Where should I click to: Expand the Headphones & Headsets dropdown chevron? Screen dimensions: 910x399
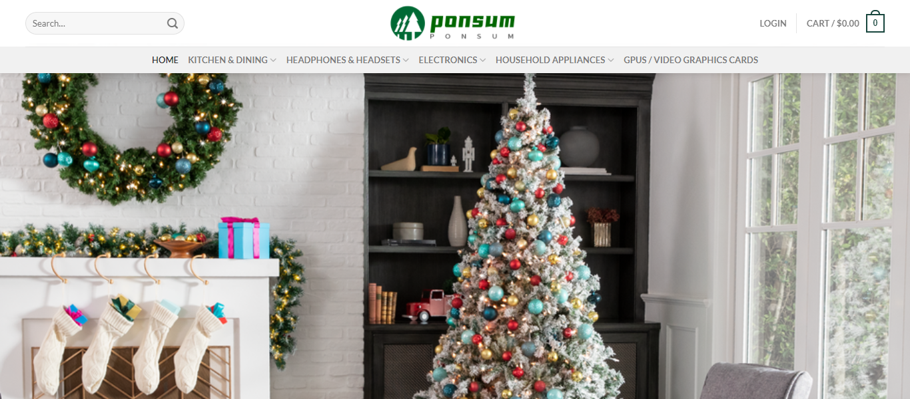(x=406, y=61)
